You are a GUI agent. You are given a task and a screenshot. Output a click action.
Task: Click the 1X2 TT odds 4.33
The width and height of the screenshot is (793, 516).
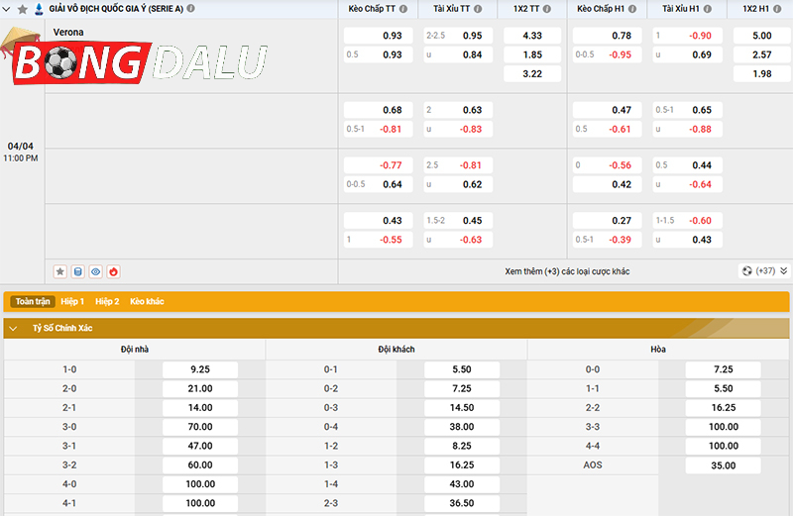(531, 36)
